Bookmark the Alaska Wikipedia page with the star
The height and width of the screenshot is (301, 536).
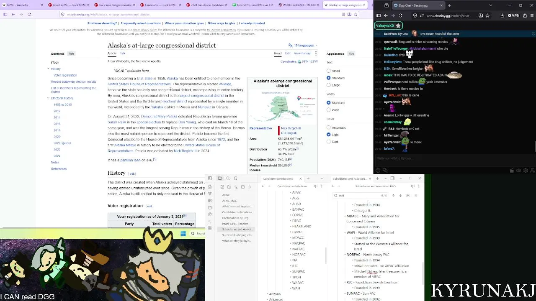click(x=356, y=14)
